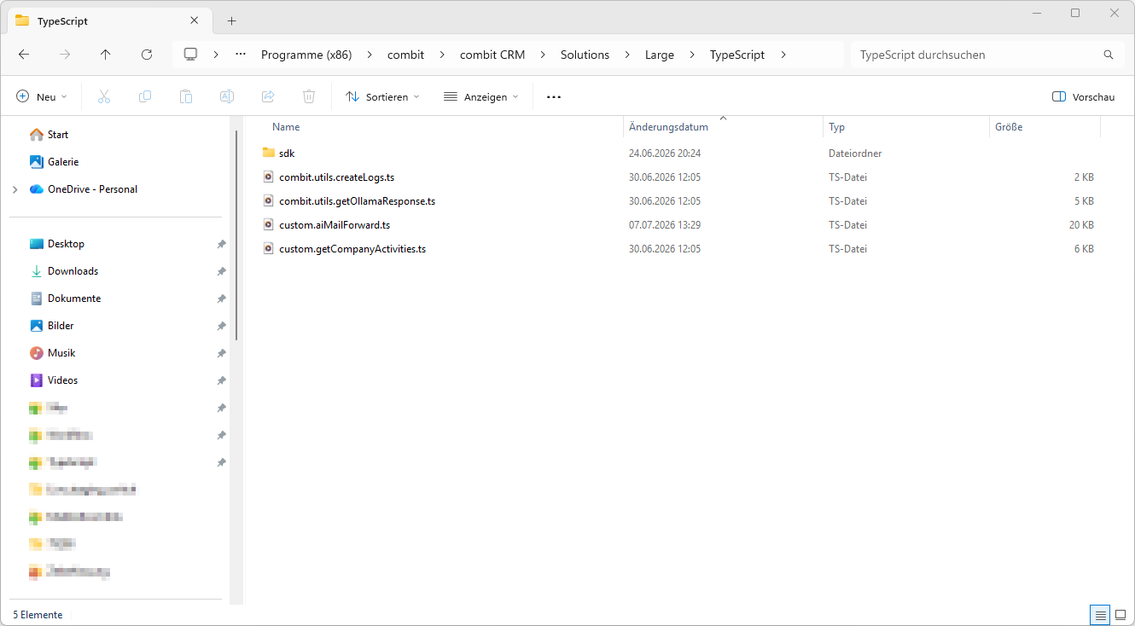Select the file name custom.aiMailForward.ts

coord(335,225)
